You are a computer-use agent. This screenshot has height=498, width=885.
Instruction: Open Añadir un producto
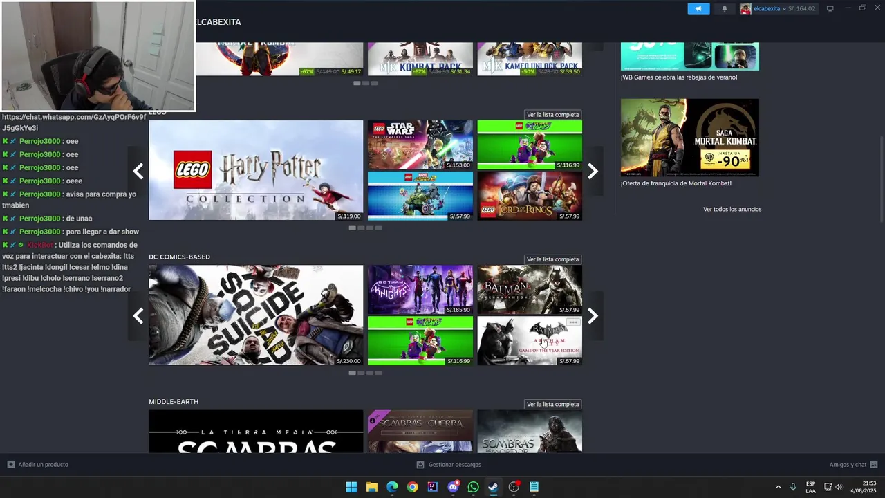coord(37,465)
